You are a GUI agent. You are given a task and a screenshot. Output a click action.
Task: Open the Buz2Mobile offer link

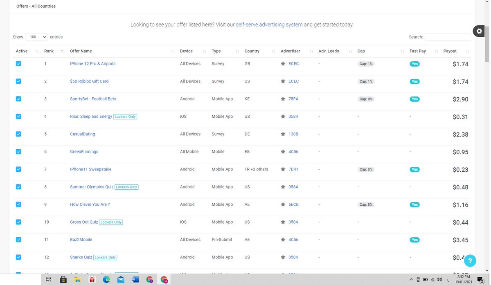coord(81,240)
